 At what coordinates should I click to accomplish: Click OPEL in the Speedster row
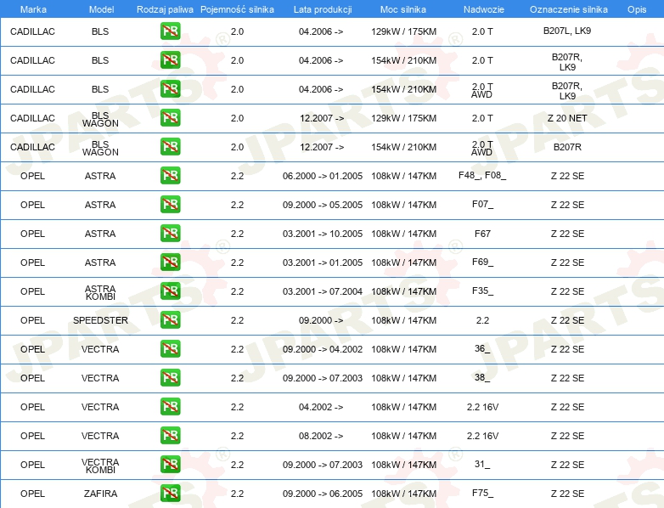point(32,320)
